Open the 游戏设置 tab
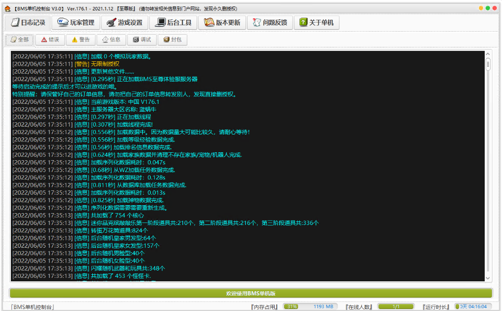 click(x=125, y=22)
